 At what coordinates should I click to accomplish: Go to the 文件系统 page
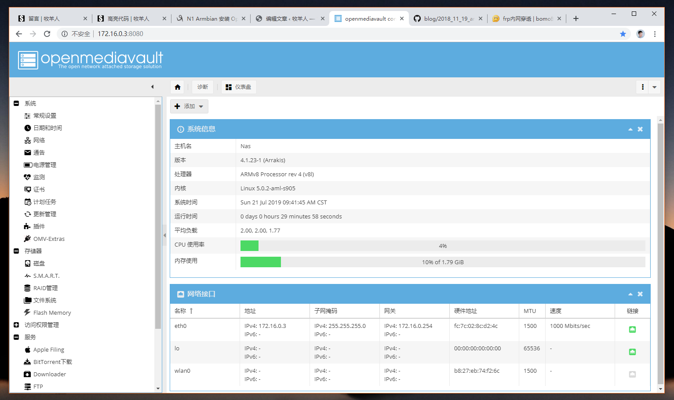point(44,300)
